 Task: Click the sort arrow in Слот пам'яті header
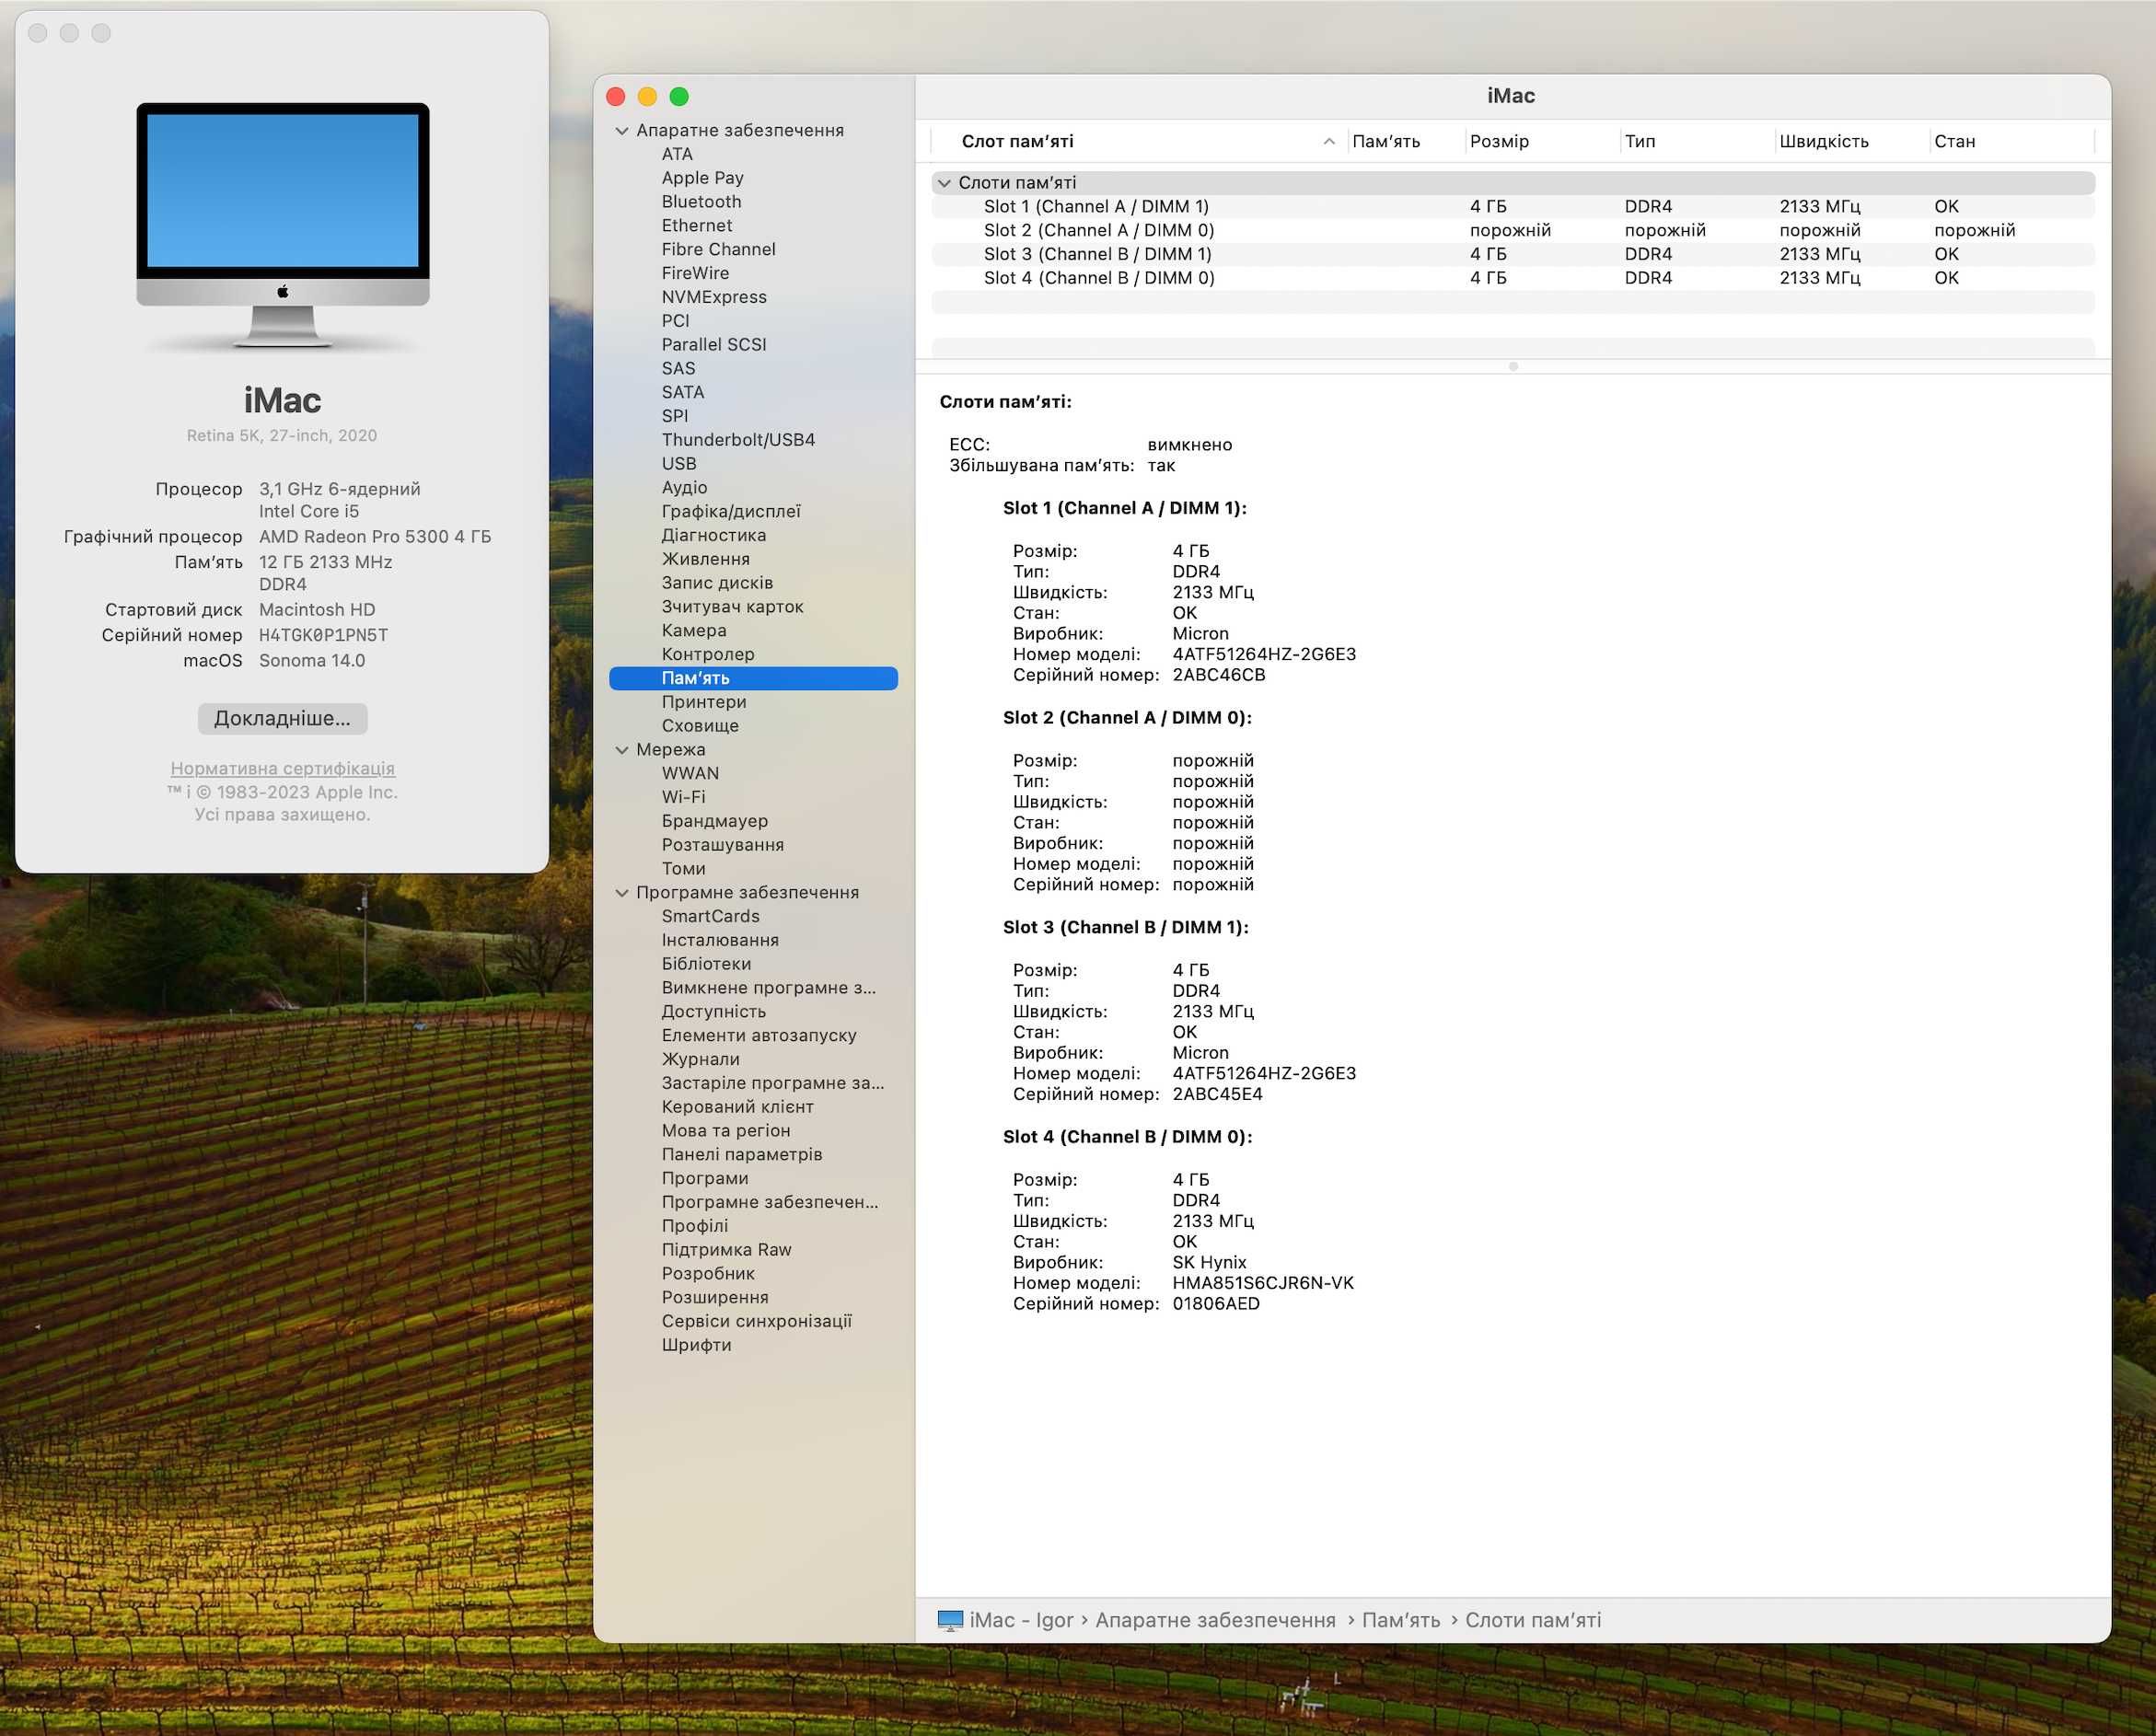[1329, 141]
